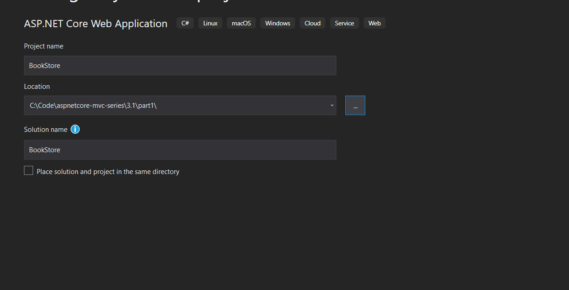Image resolution: width=569 pixels, height=290 pixels.
Task: Click the "Project name" field label
Action: pos(43,46)
